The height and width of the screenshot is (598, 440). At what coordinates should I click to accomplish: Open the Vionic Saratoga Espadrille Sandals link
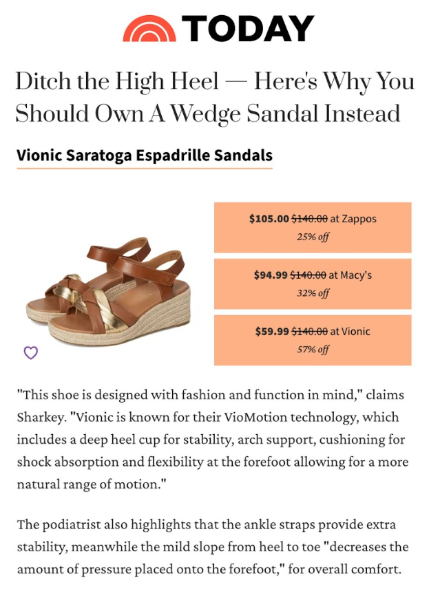(x=145, y=156)
